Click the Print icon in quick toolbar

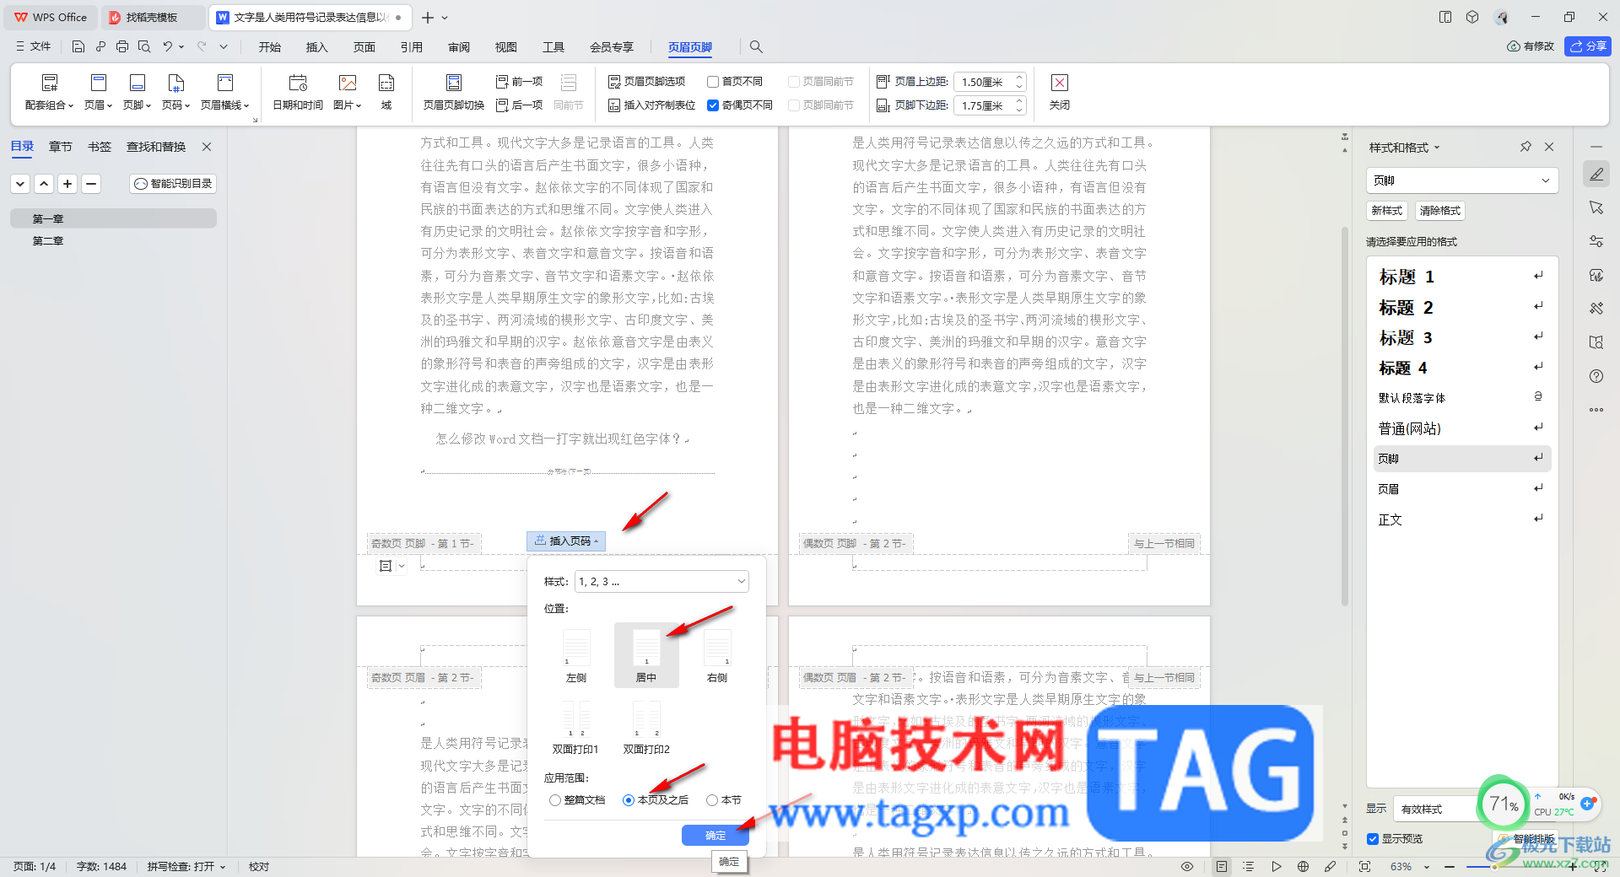[x=122, y=47]
